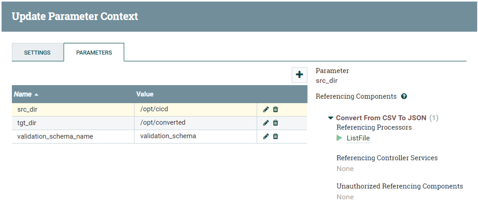Click the /opt/cicd value cell
478x209 pixels.
click(x=196, y=109)
